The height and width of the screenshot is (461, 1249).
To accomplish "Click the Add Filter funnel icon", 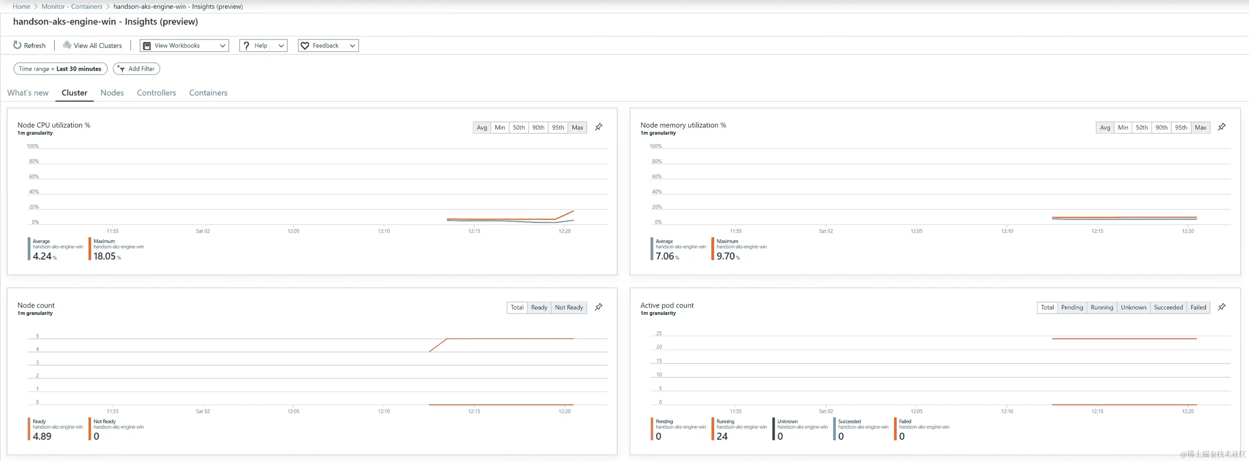I will pos(121,69).
